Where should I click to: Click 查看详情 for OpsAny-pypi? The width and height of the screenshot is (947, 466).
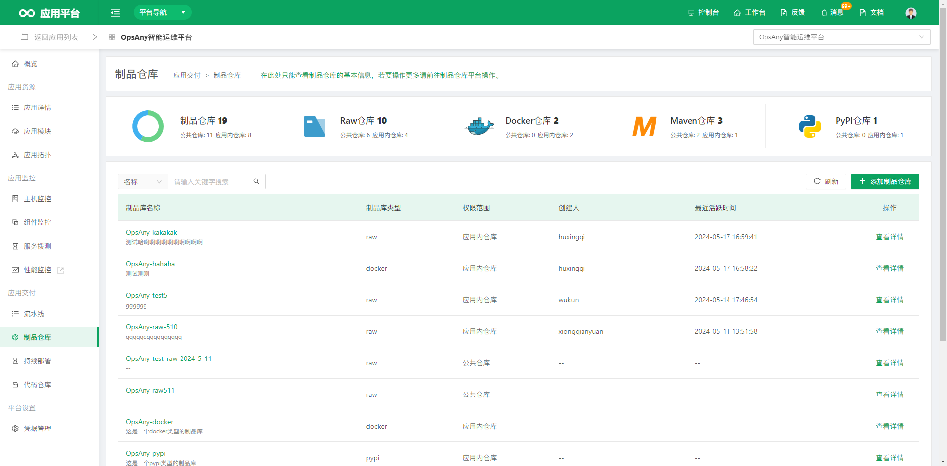coord(890,458)
